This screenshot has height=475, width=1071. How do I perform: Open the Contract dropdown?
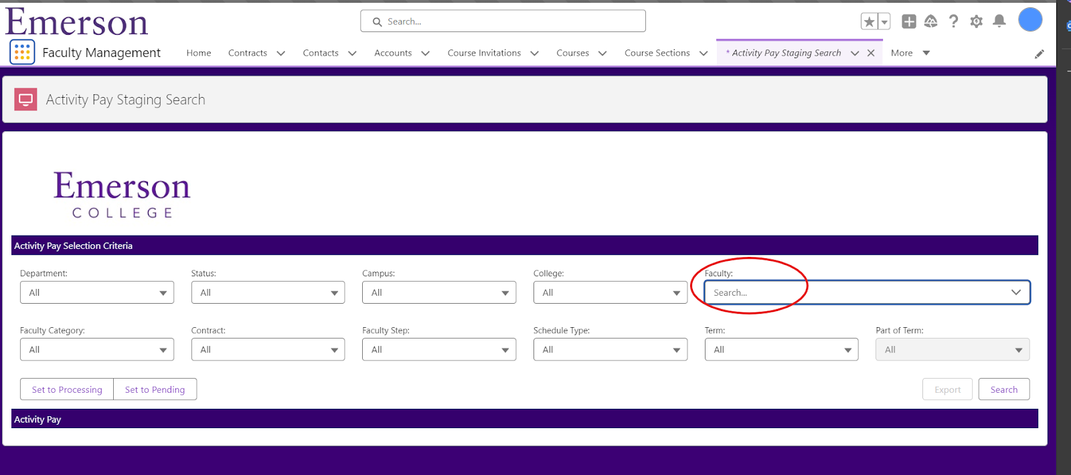point(268,349)
